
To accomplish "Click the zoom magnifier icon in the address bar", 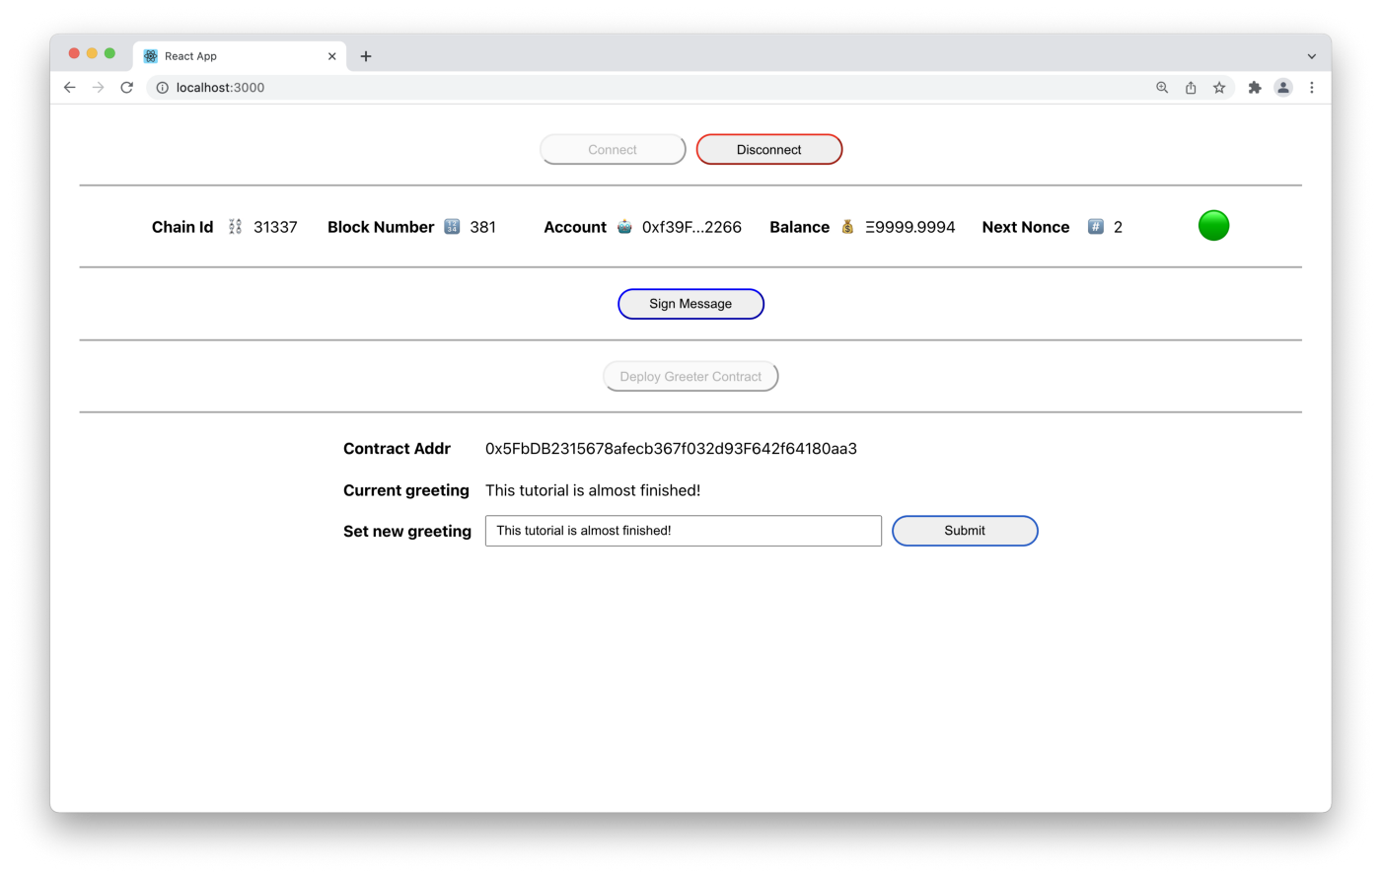I will (x=1162, y=87).
